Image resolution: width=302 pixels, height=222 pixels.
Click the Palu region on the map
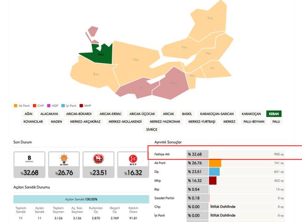pyautogui.click(x=208, y=53)
